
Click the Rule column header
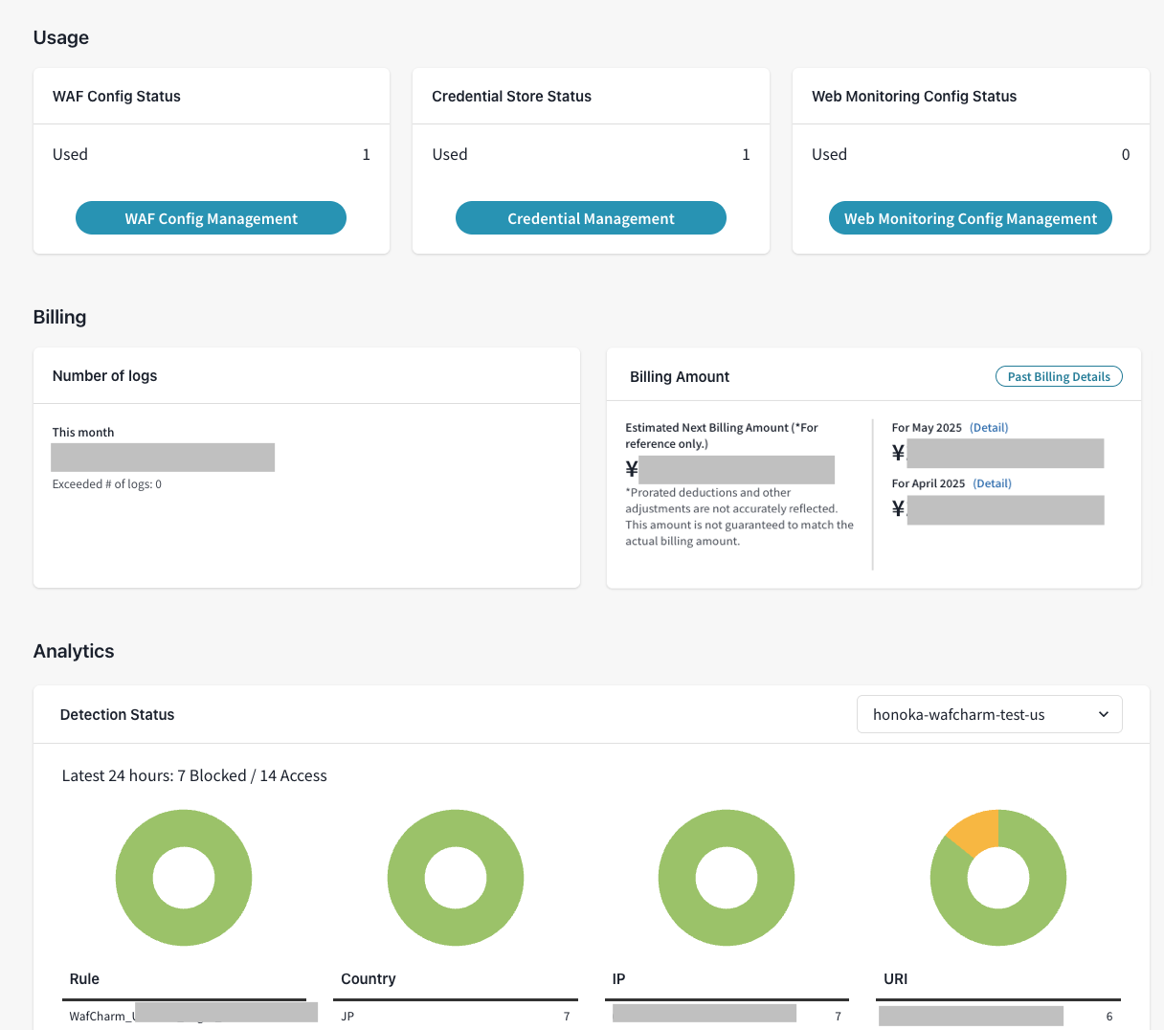[84, 979]
